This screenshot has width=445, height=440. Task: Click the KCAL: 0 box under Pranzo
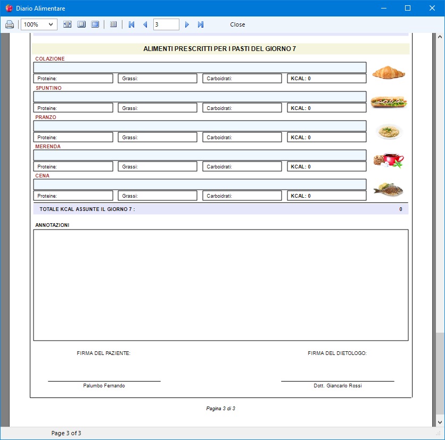coord(327,137)
